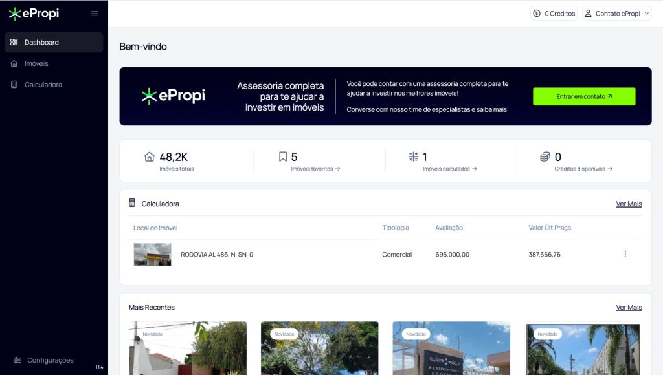Click calculator icon in Calculadora card header
The height and width of the screenshot is (375, 663).
point(132,203)
